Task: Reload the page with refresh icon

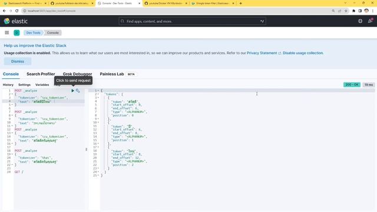Action: coord(17,11)
